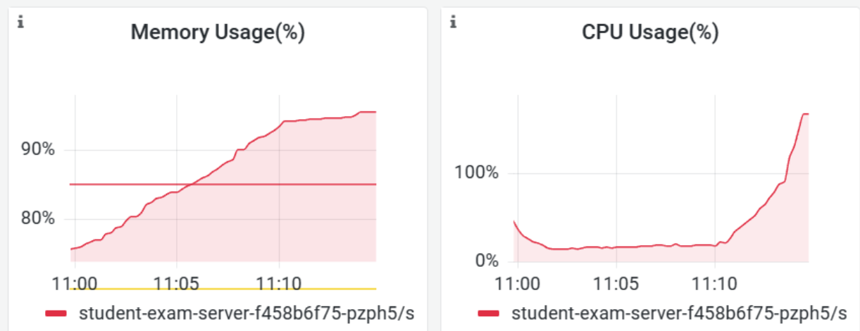The image size is (860, 331).
Task: Select the 11:10 time label in Memory chart
Action: pos(280,285)
